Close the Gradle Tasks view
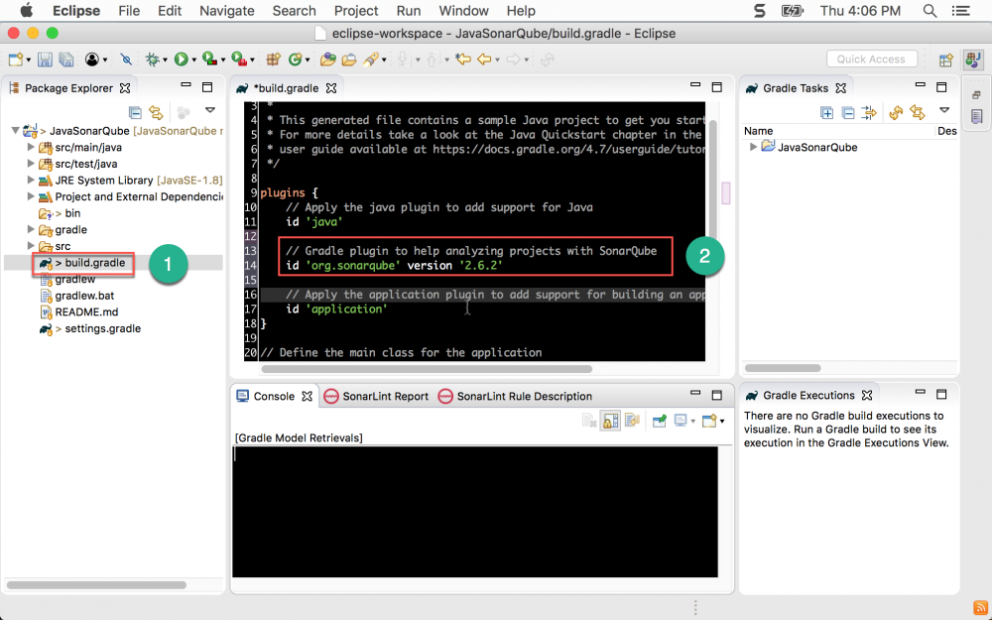Screen dimensions: 992x620 841,88
